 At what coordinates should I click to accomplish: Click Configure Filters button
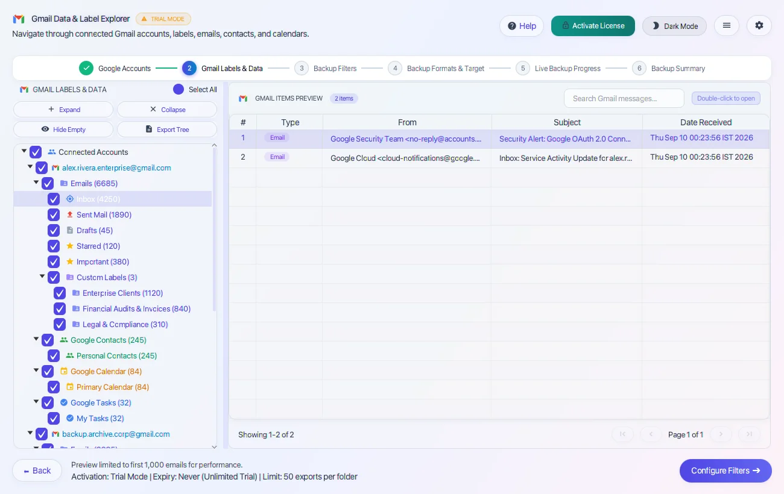726,471
